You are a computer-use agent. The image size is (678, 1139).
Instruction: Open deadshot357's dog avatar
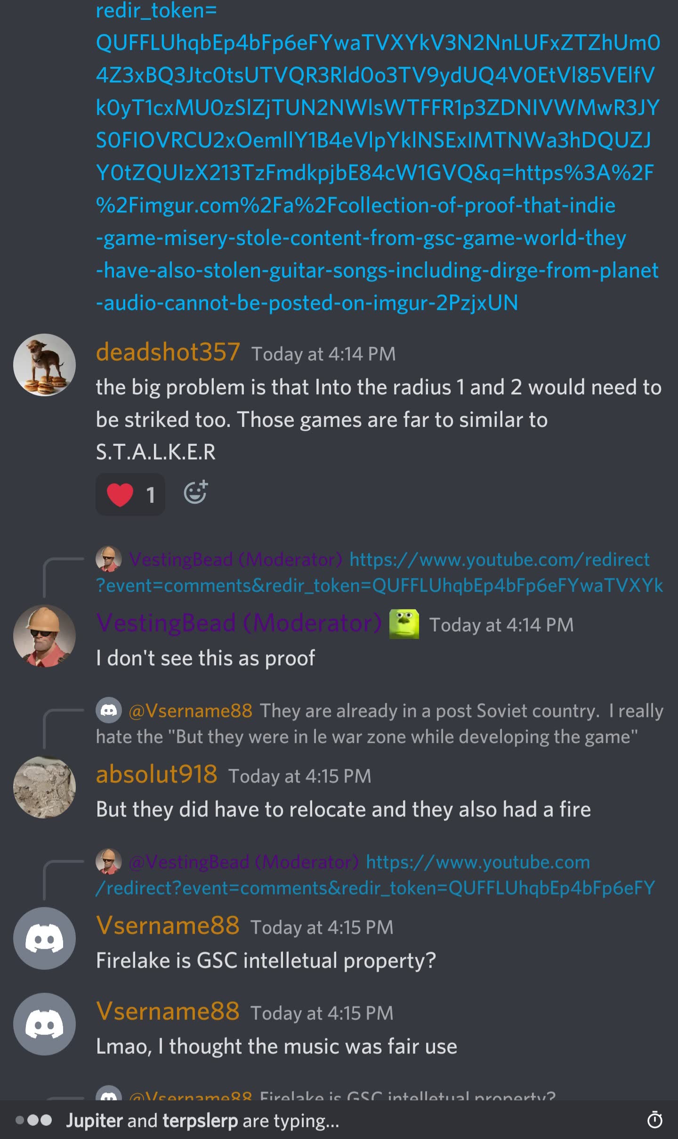tap(44, 365)
